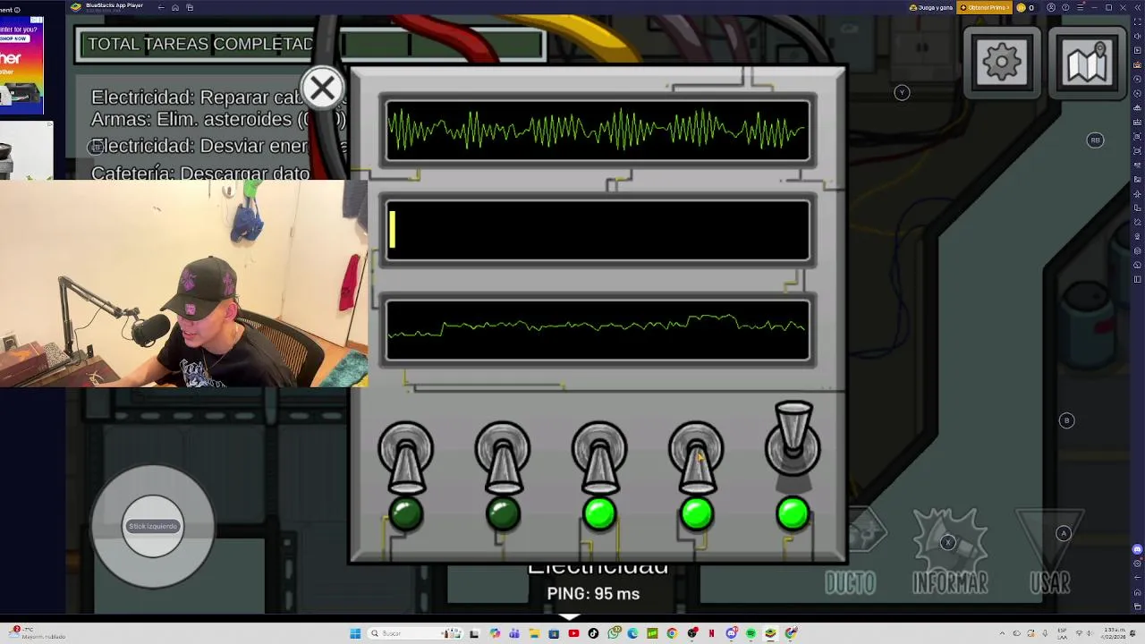Open the Windows Start menu
The width and height of the screenshot is (1145, 644).
coord(355,633)
